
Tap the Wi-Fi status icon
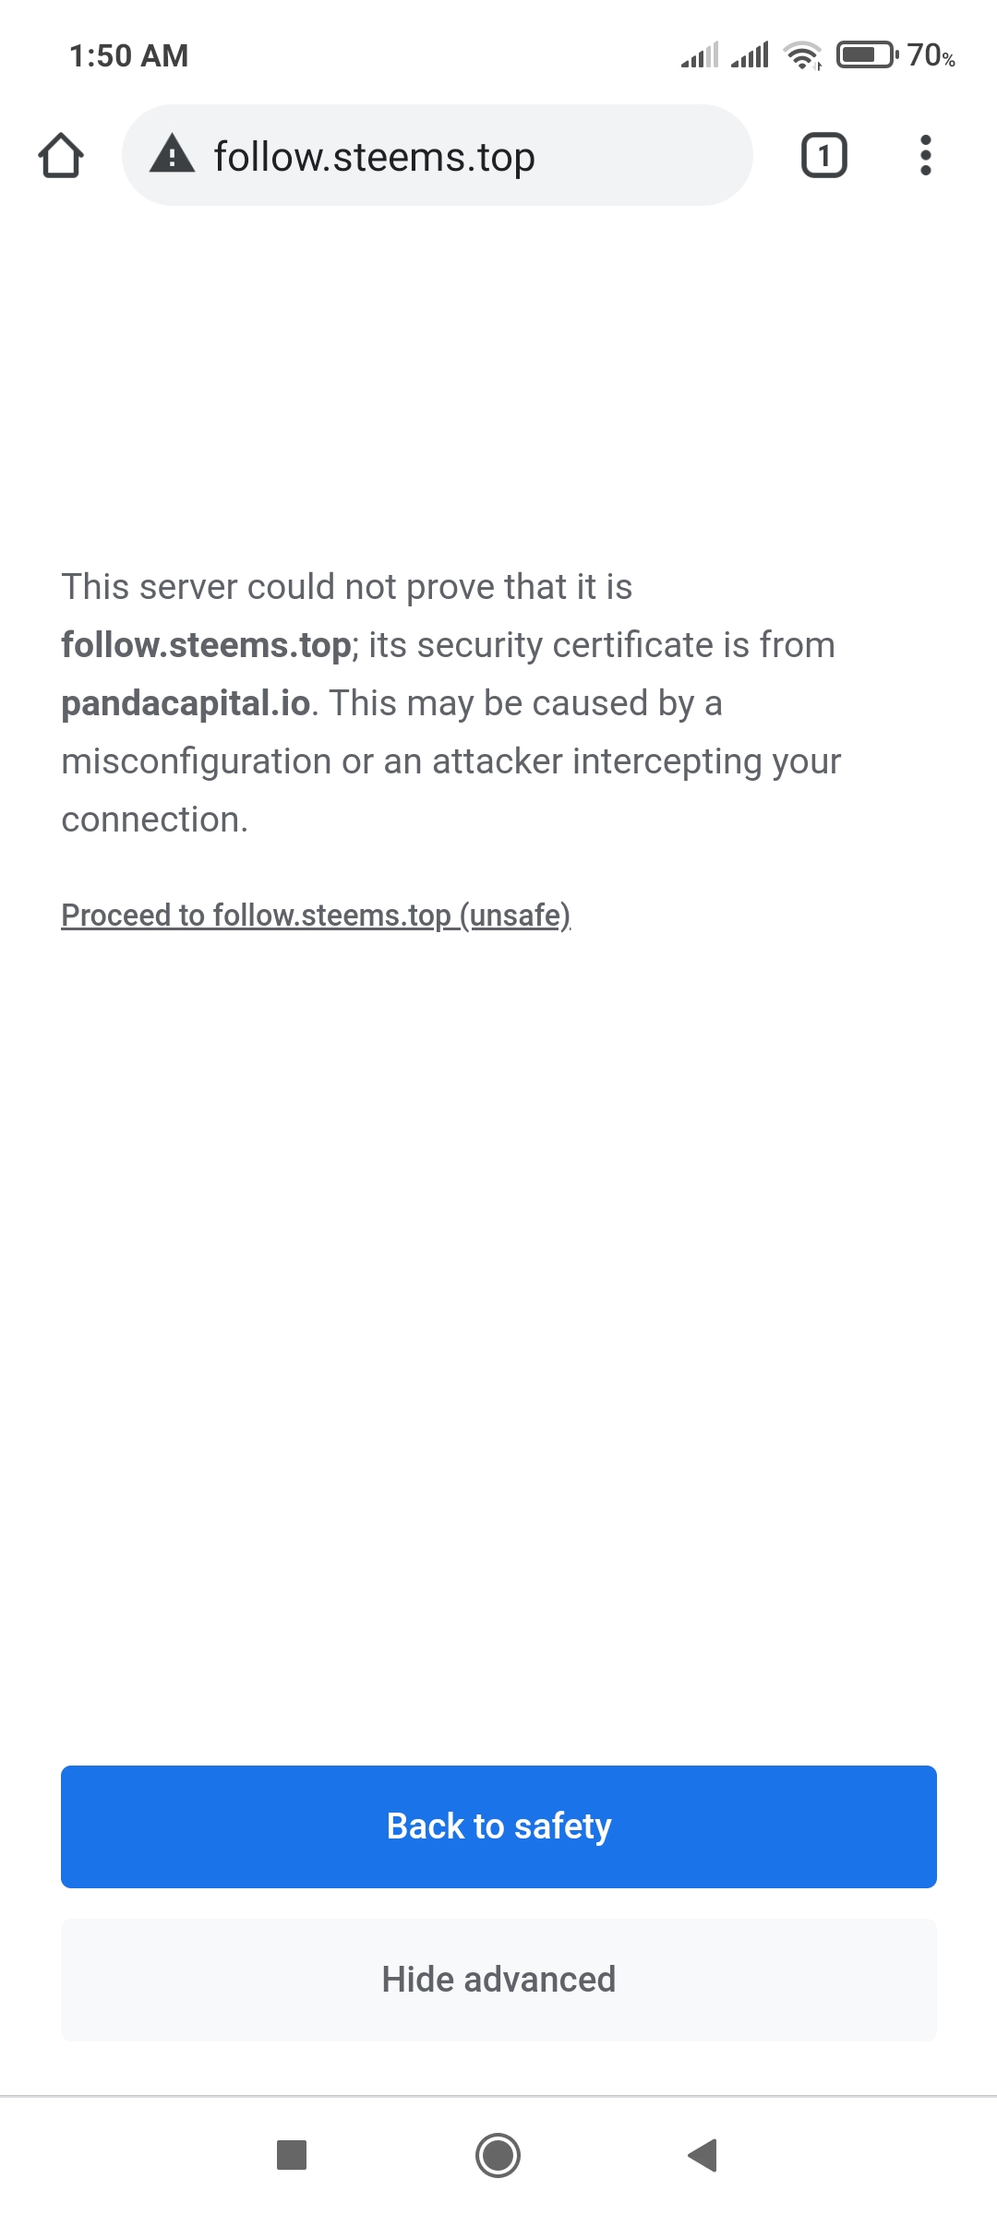802,56
